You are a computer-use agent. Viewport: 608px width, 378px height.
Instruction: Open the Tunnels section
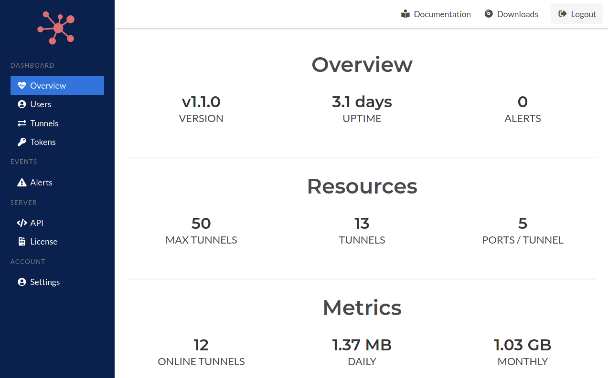pos(57,123)
